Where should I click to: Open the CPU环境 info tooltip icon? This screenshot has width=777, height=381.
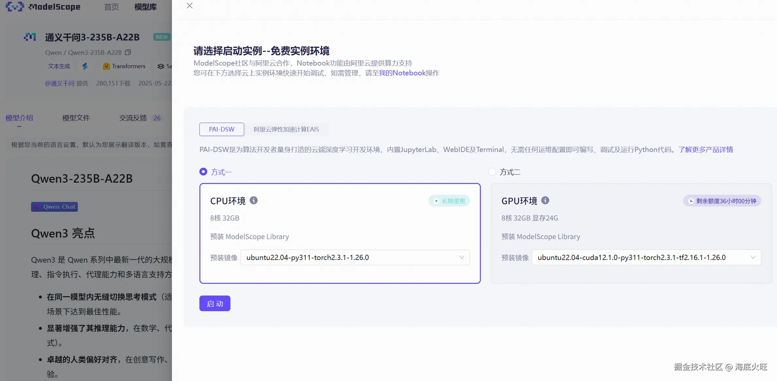click(x=254, y=200)
